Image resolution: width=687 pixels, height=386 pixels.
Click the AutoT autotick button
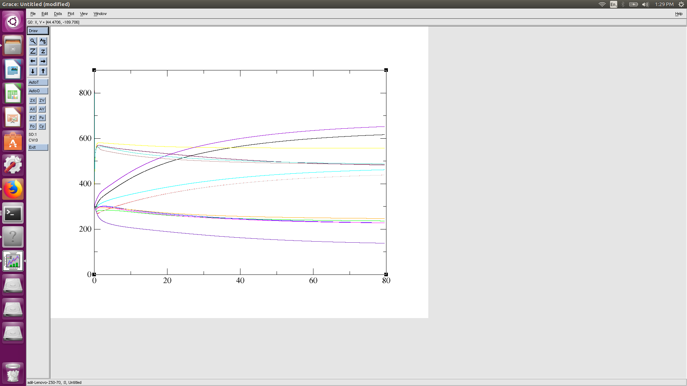pos(38,82)
